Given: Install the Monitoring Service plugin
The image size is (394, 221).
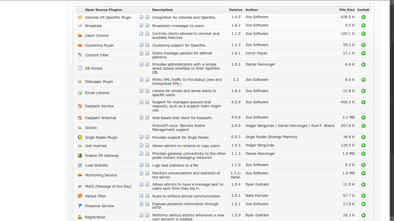Looking at the screenshot, I should pyautogui.click(x=363, y=173).
